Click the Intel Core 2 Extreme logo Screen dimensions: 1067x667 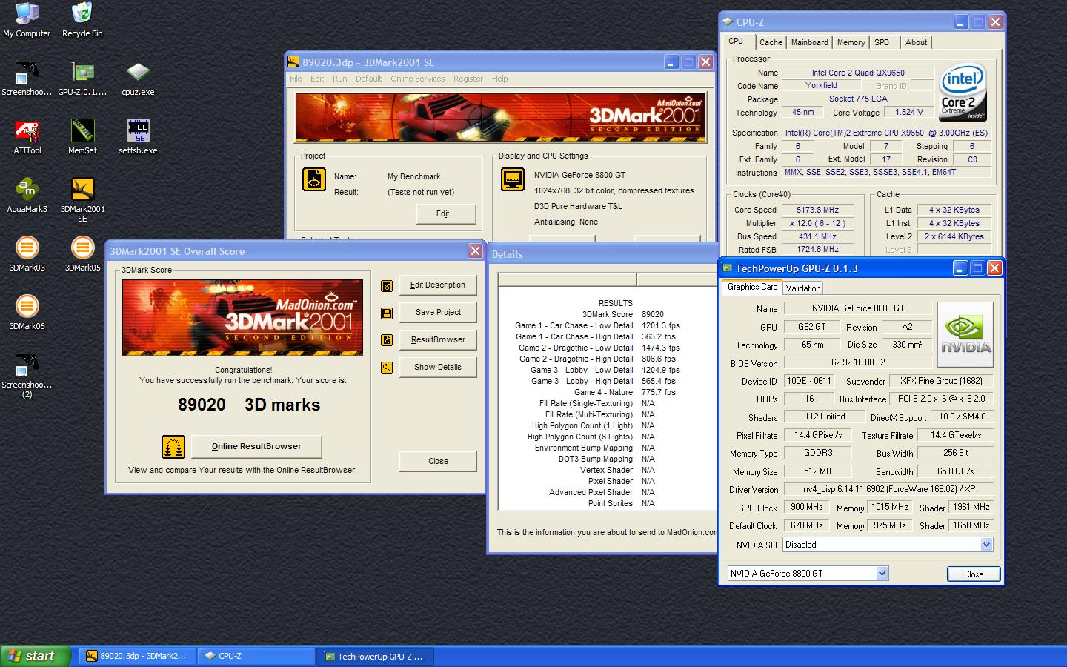(x=963, y=93)
